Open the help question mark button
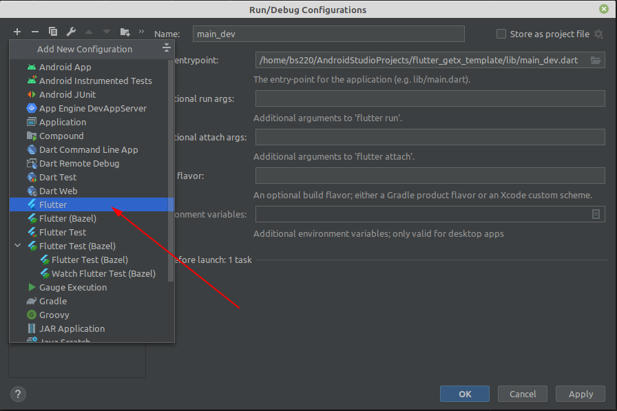The image size is (617, 411). click(18, 394)
